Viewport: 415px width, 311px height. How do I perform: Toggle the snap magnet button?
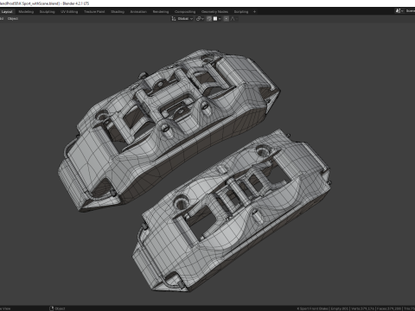(x=209, y=19)
